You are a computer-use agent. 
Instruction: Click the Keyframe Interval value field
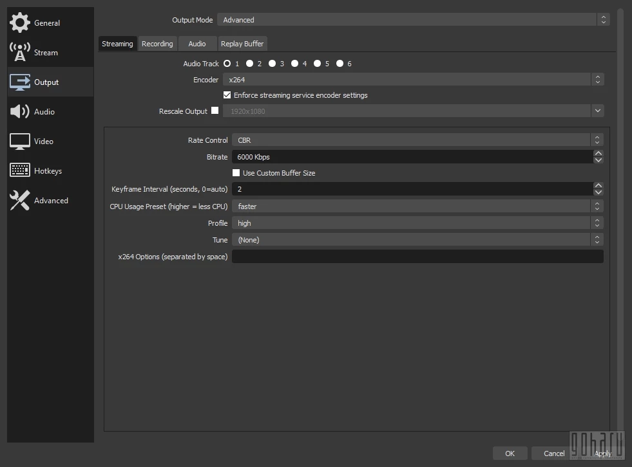[x=412, y=189]
